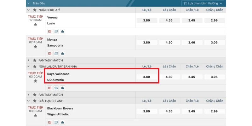Viewport: 252px width, 126px height.
Task: Open statistics chart icon for Verona vs Lazio
Action: click(62, 31)
